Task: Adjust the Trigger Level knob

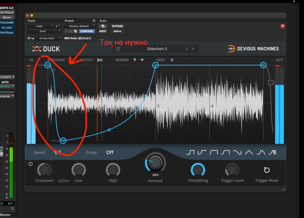Action: 232,170
